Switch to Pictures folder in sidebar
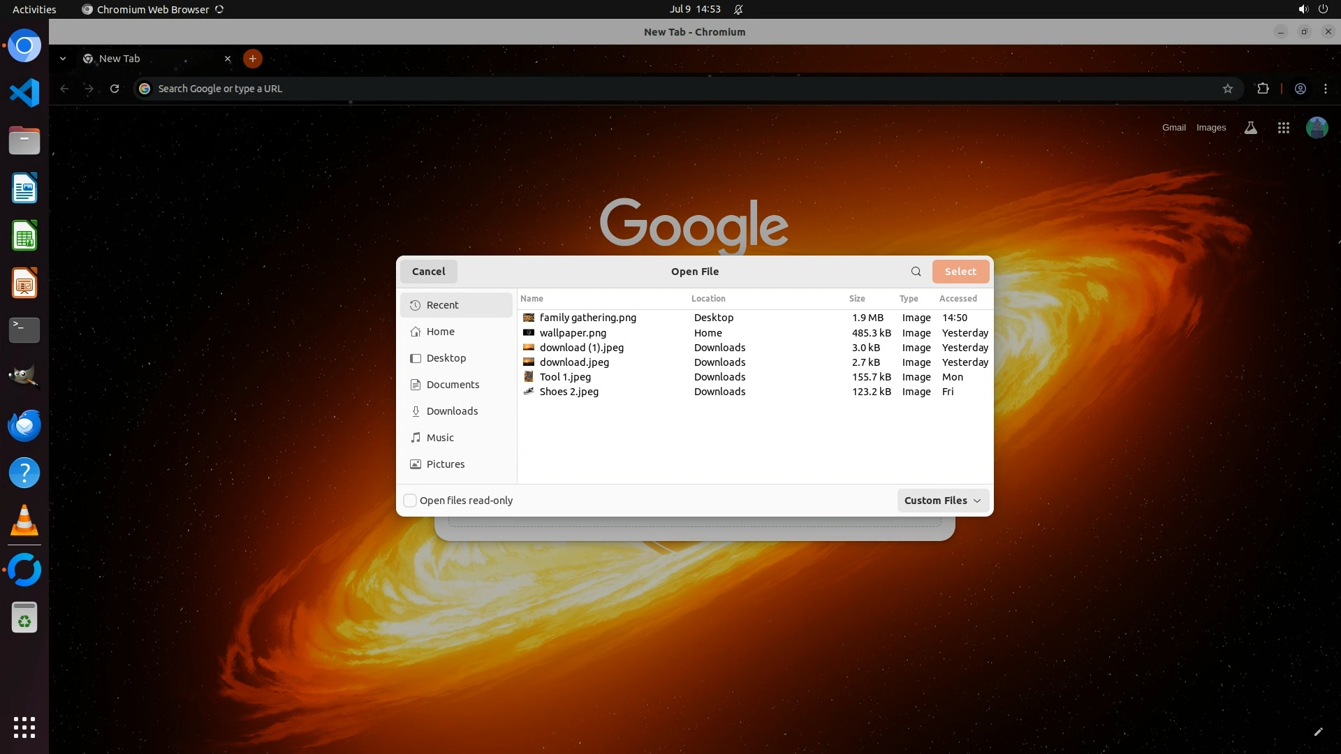1341x754 pixels. 445,464
